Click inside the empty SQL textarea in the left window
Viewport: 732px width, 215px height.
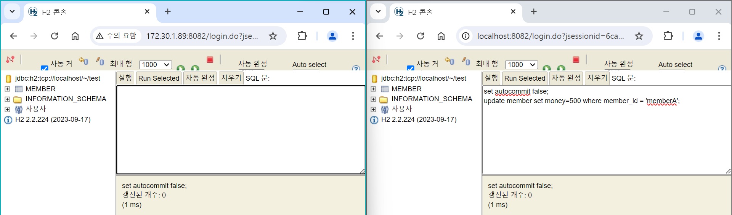241,130
